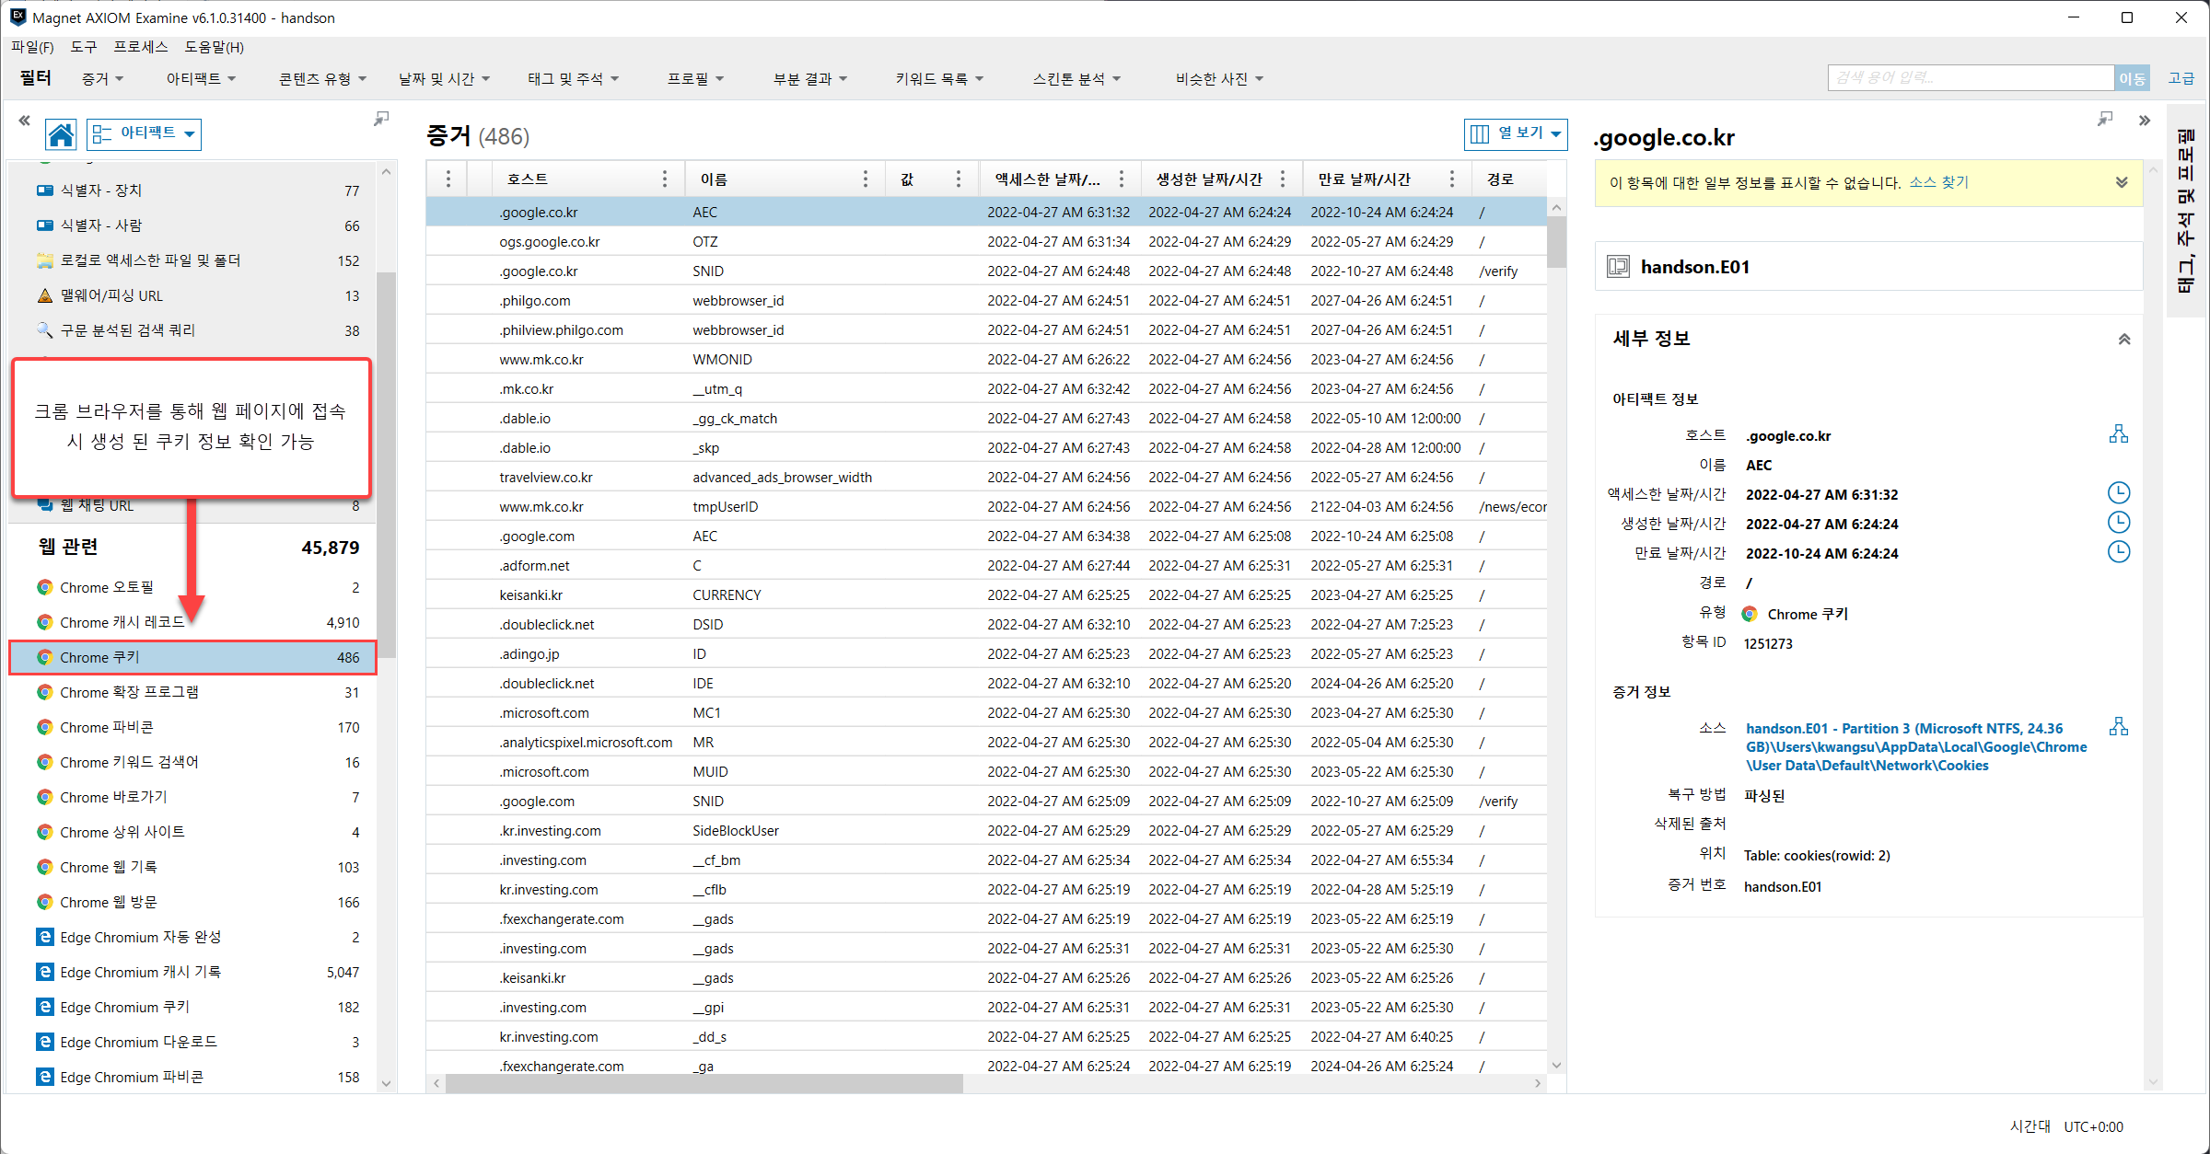Select the handson.E01 evidence card

pyautogui.click(x=1867, y=267)
